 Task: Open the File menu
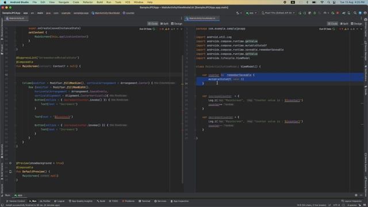click(34, 2)
